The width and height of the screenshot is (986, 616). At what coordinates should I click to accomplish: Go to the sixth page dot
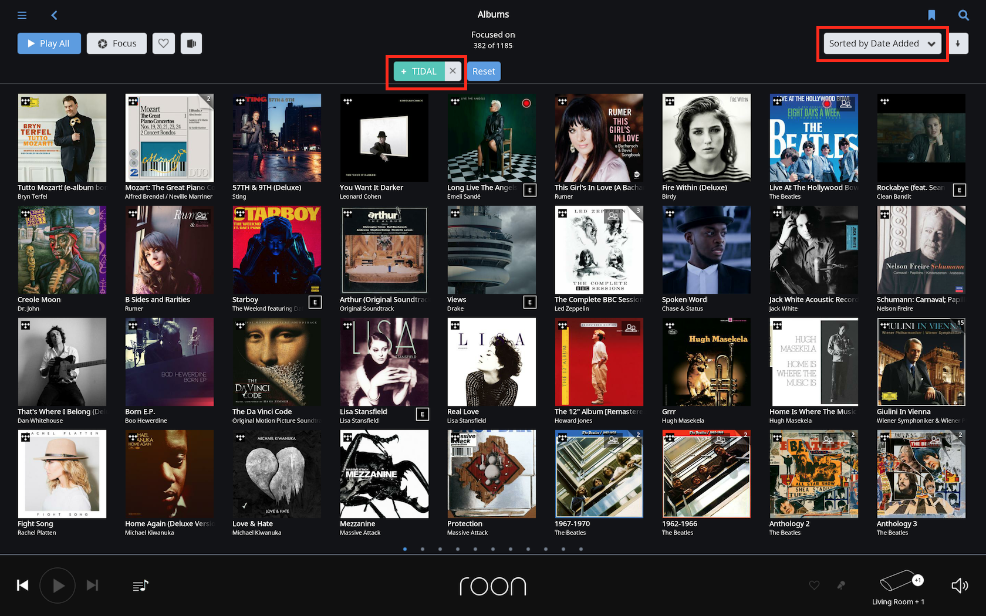(493, 549)
